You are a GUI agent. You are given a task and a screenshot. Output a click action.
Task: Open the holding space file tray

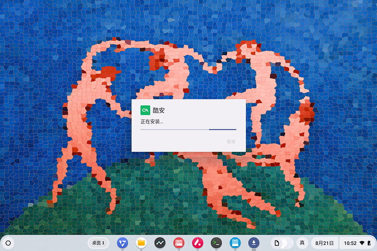282,243
